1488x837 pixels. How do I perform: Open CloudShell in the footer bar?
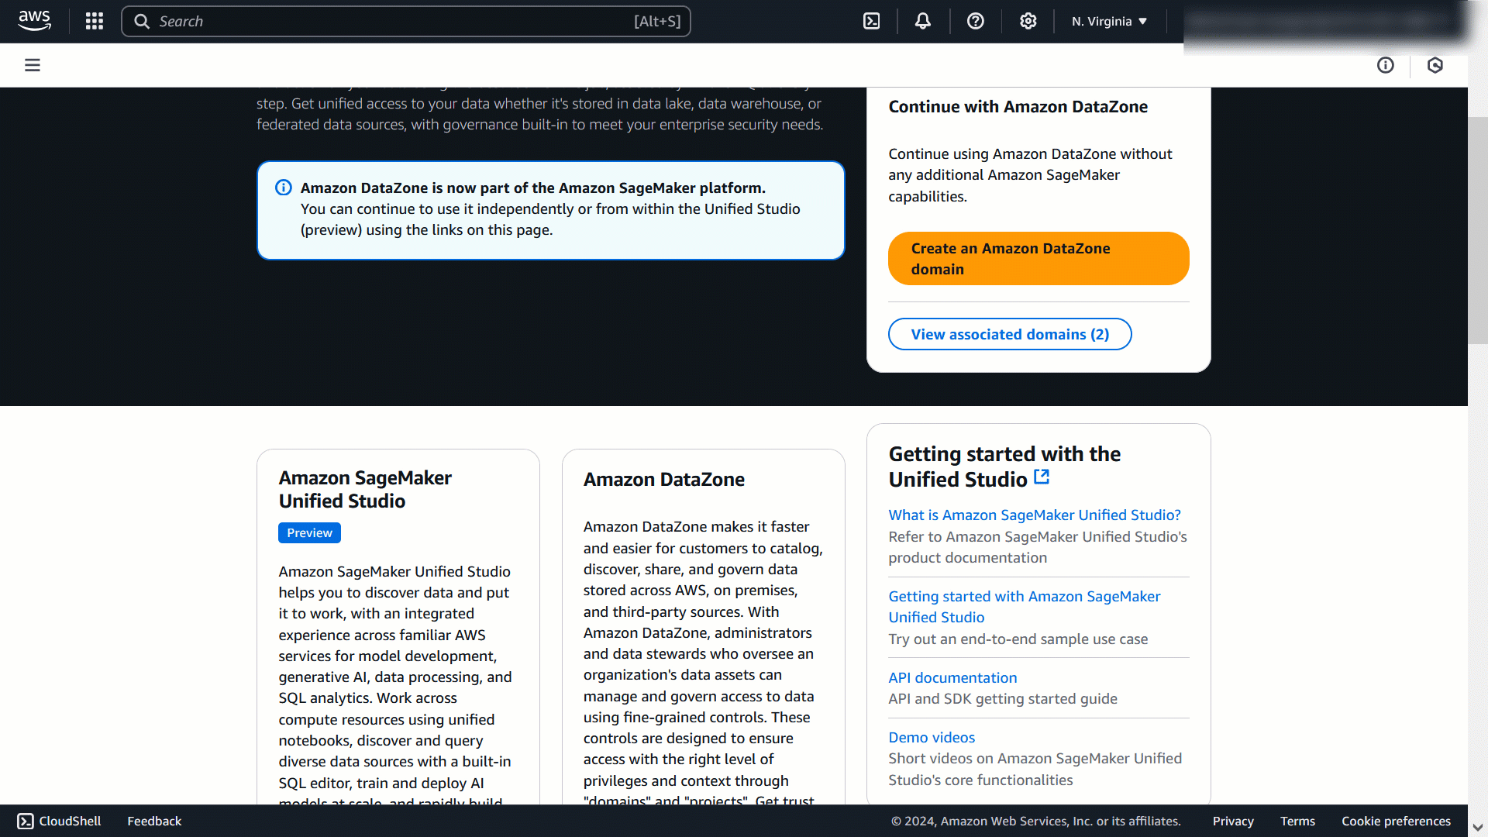(x=59, y=821)
